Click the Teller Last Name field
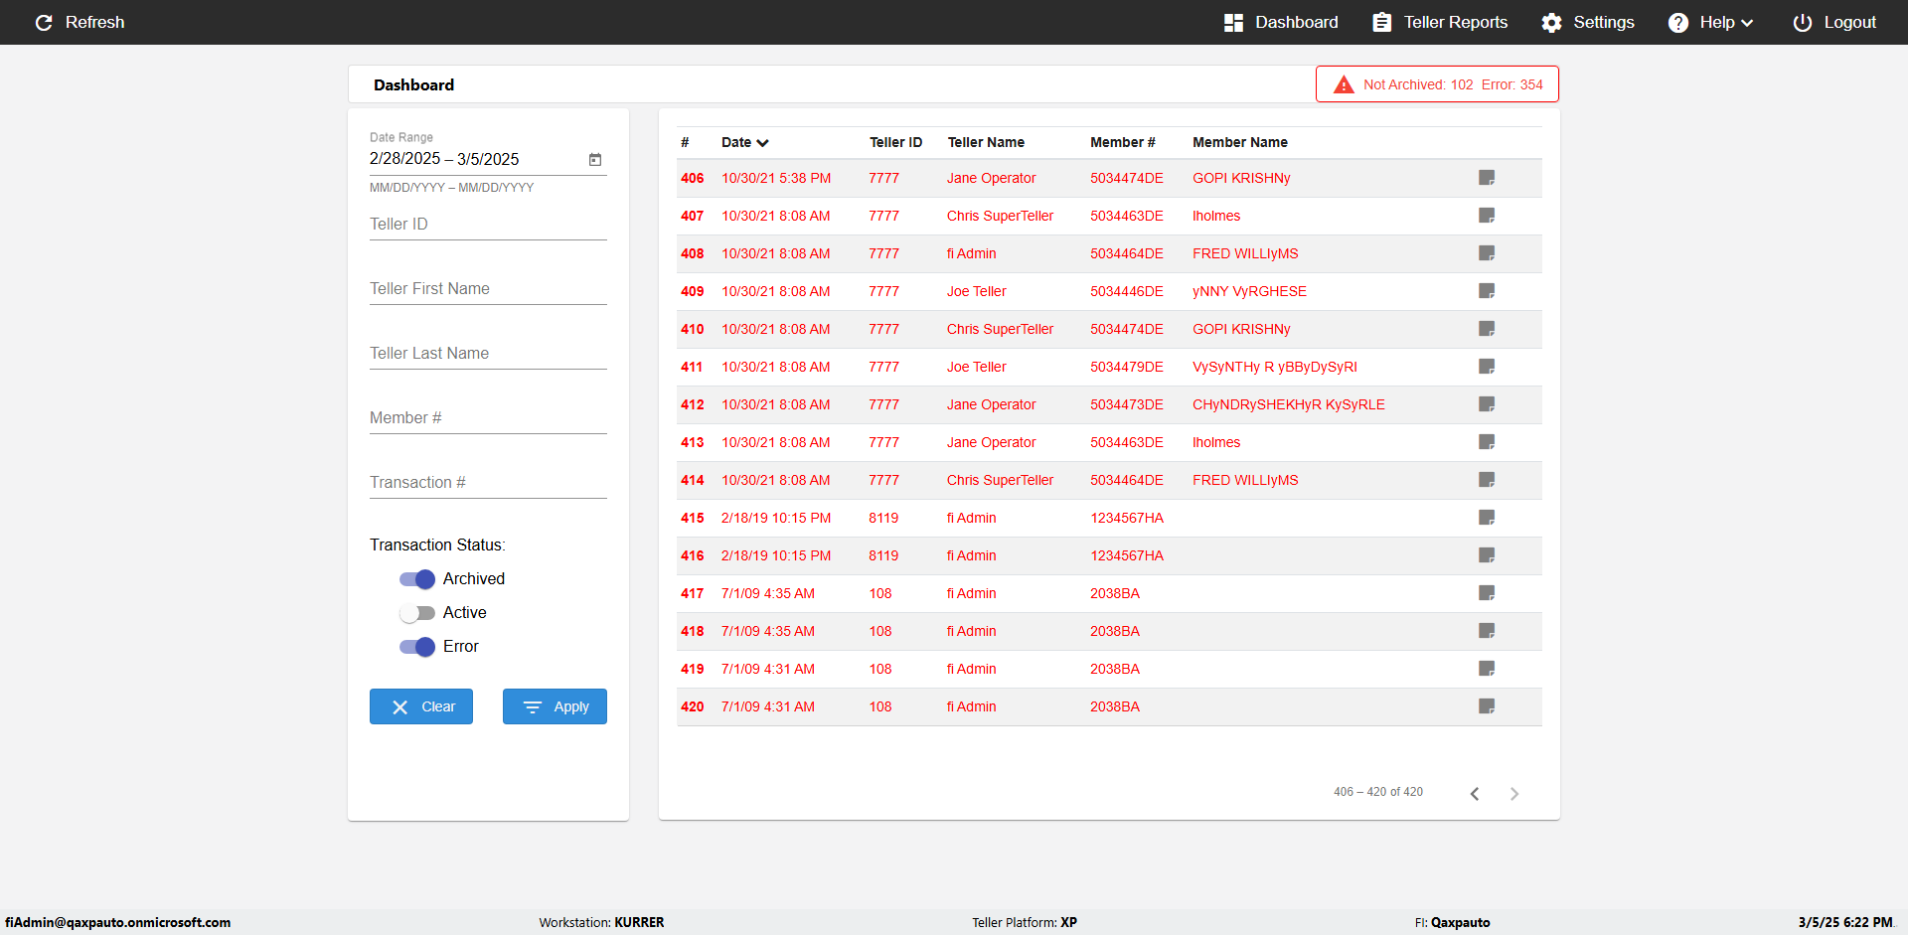The width and height of the screenshot is (1908, 935). [x=488, y=354]
